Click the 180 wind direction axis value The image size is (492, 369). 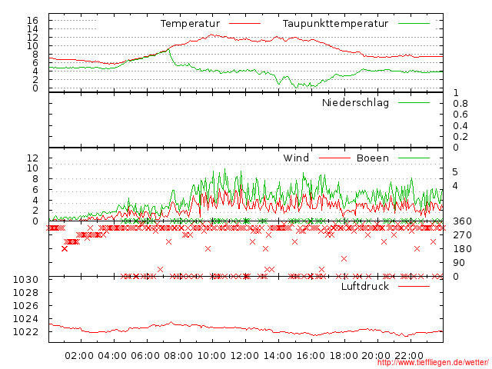tap(462, 249)
